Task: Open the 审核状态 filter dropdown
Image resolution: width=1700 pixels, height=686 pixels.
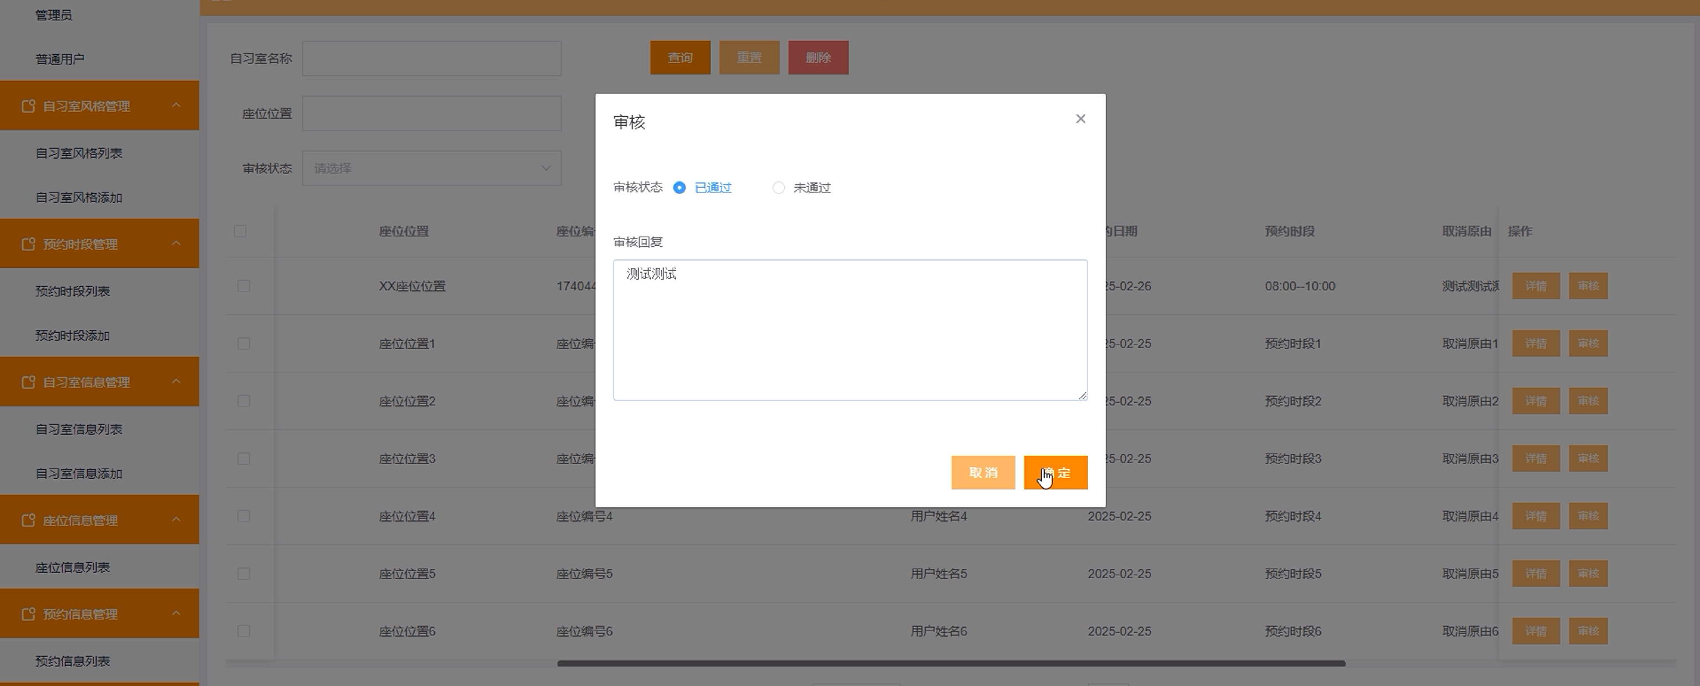Action: (x=431, y=168)
